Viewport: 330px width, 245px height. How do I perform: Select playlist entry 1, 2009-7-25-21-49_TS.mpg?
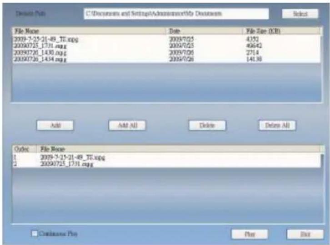[167, 157]
